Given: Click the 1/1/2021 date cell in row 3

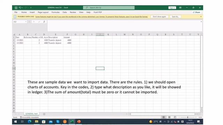Looking at the screenshot, I should pos(20,43).
